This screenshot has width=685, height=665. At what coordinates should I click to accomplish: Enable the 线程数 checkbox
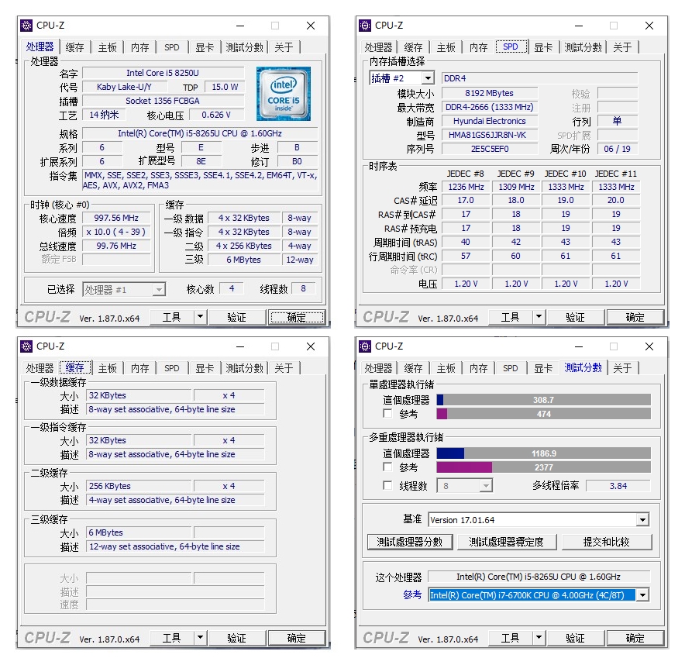[387, 485]
